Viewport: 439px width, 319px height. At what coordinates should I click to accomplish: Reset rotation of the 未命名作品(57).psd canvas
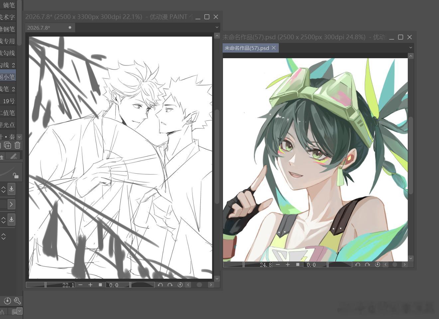click(x=377, y=264)
